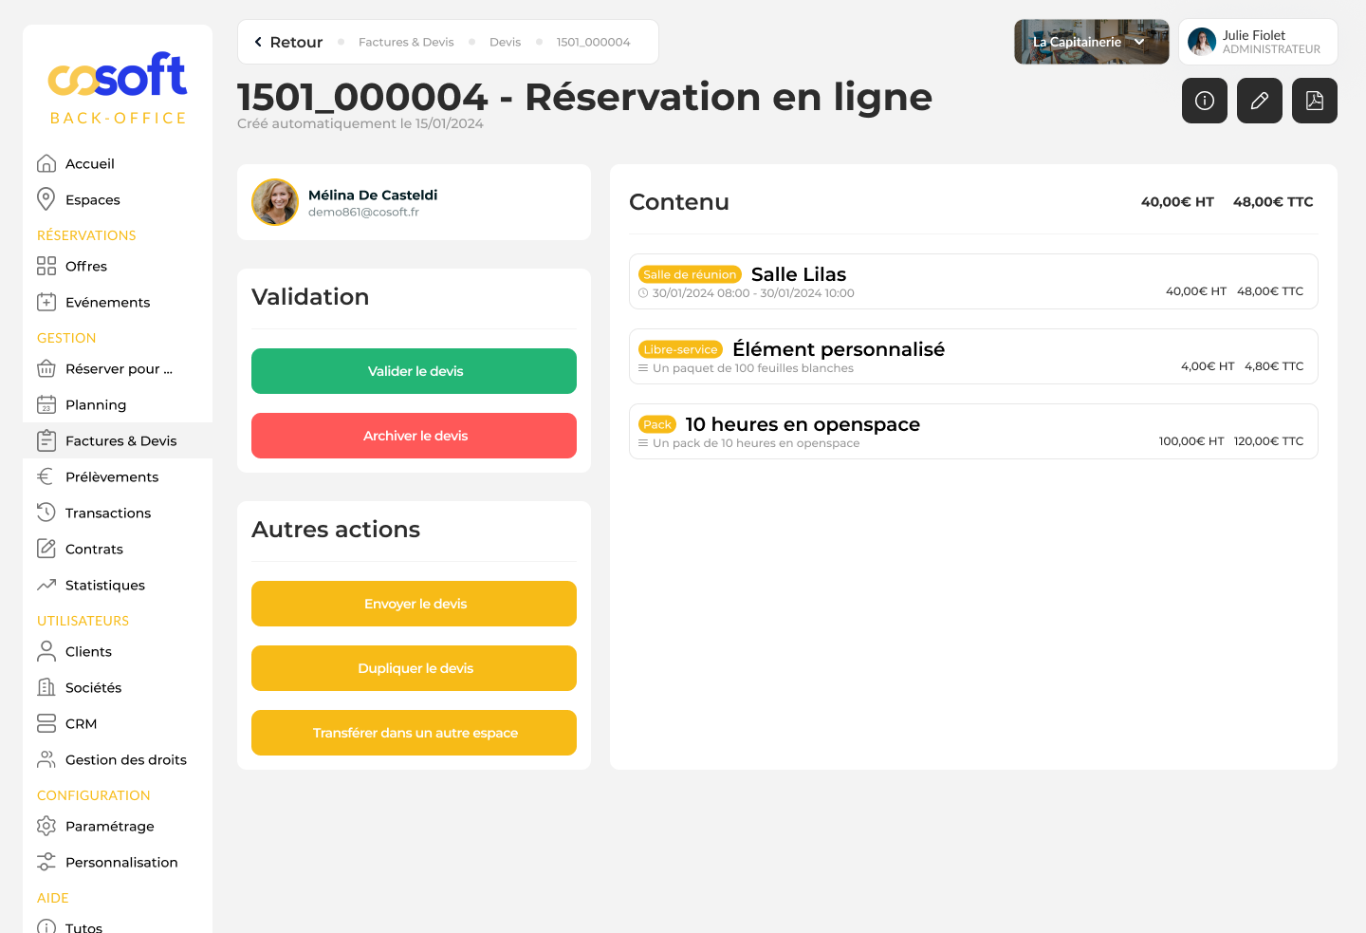
Task: Click Envoyer le devis button
Action: click(414, 604)
